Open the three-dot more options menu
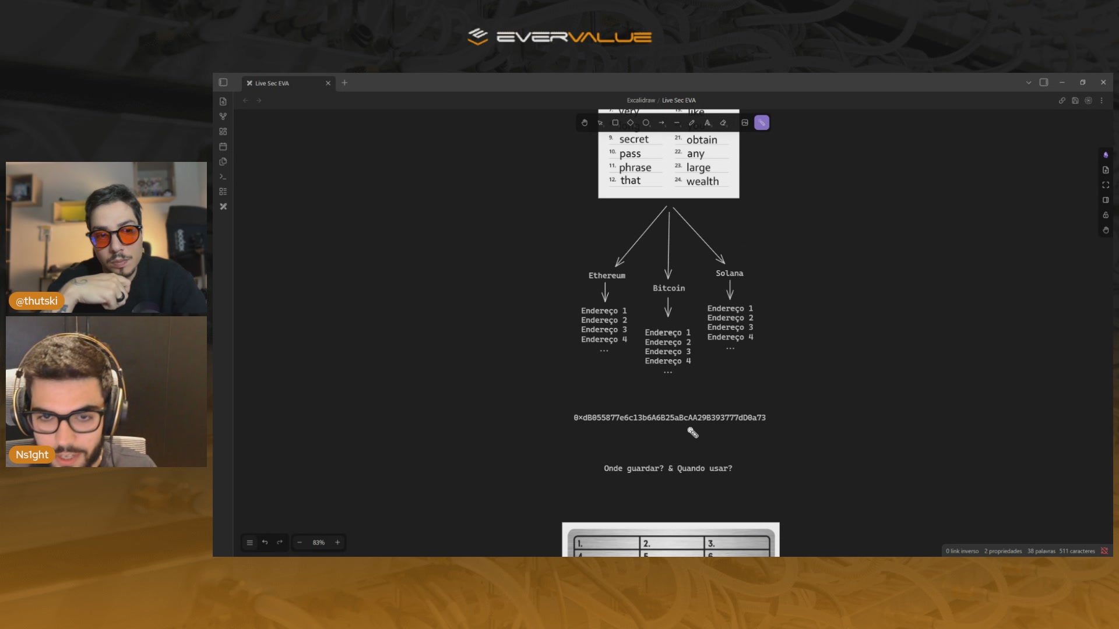 click(x=1102, y=101)
